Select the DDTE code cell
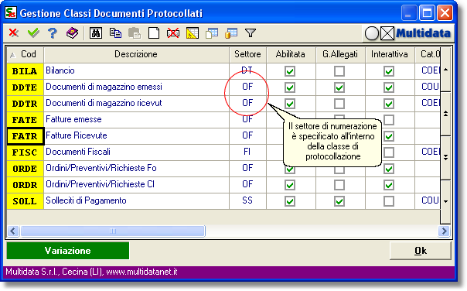467x291 pixels. (25, 87)
